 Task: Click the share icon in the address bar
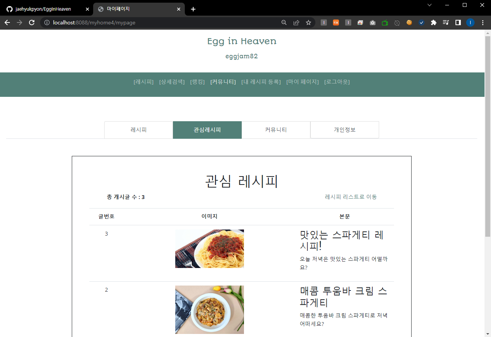pyautogui.click(x=296, y=22)
